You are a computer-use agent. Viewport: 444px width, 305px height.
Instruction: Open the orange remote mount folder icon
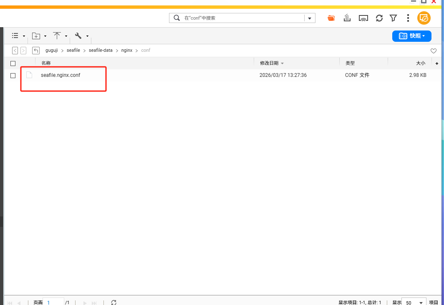pyautogui.click(x=331, y=18)
